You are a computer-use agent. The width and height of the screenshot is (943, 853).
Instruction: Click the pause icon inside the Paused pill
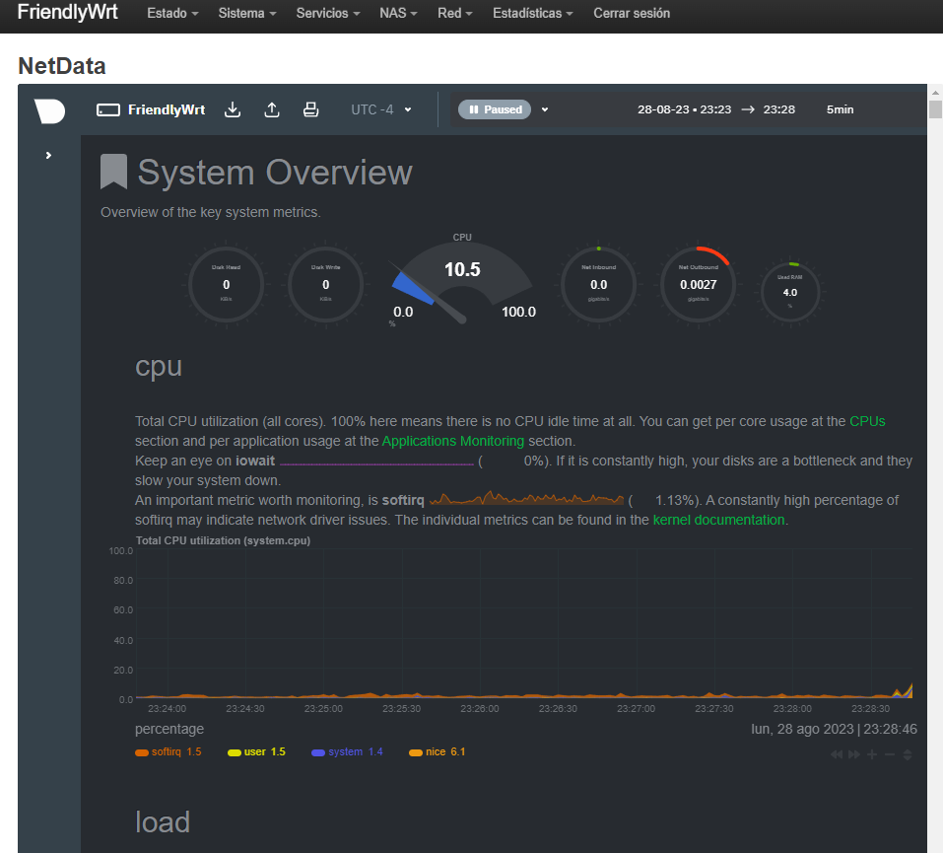tap(474, 109)
